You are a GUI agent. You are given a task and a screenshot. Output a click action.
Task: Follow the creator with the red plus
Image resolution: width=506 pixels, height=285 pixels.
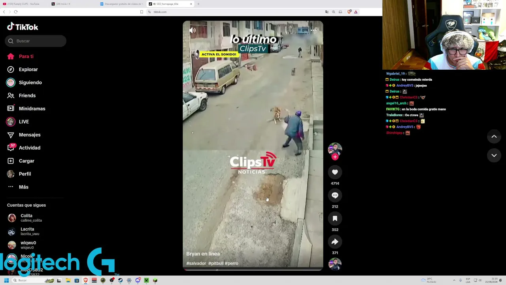point(335,157)
